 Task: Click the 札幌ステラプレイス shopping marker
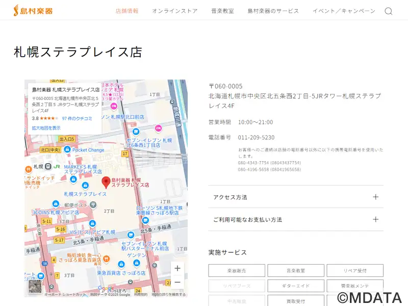pos(85,186)
